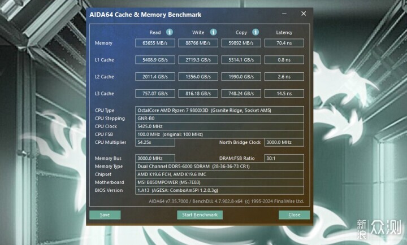Click the DRAM:FSB Ratio label
Screen dimensions: 407x245
(x=237, y=159)
